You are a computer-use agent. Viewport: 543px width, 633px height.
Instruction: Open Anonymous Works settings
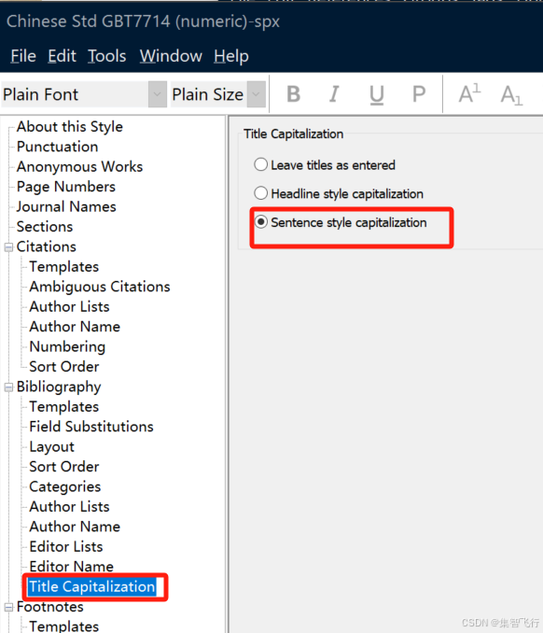[x=79, y=166]
